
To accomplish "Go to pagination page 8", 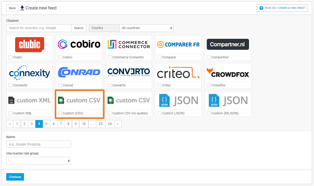I will click(68, 124).
